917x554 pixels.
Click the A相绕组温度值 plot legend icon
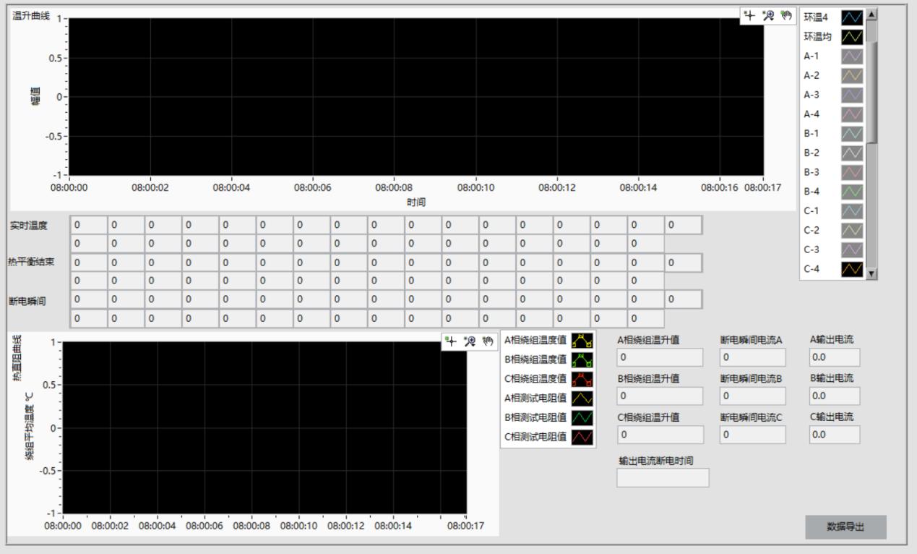(582, 340)
